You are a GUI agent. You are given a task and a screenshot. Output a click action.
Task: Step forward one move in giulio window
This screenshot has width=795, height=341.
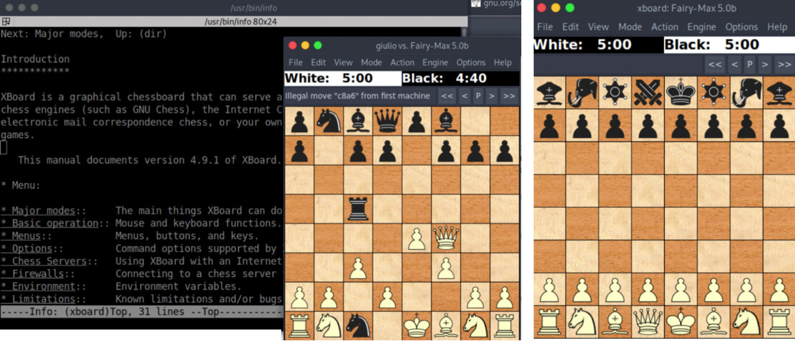coord(492,96)
